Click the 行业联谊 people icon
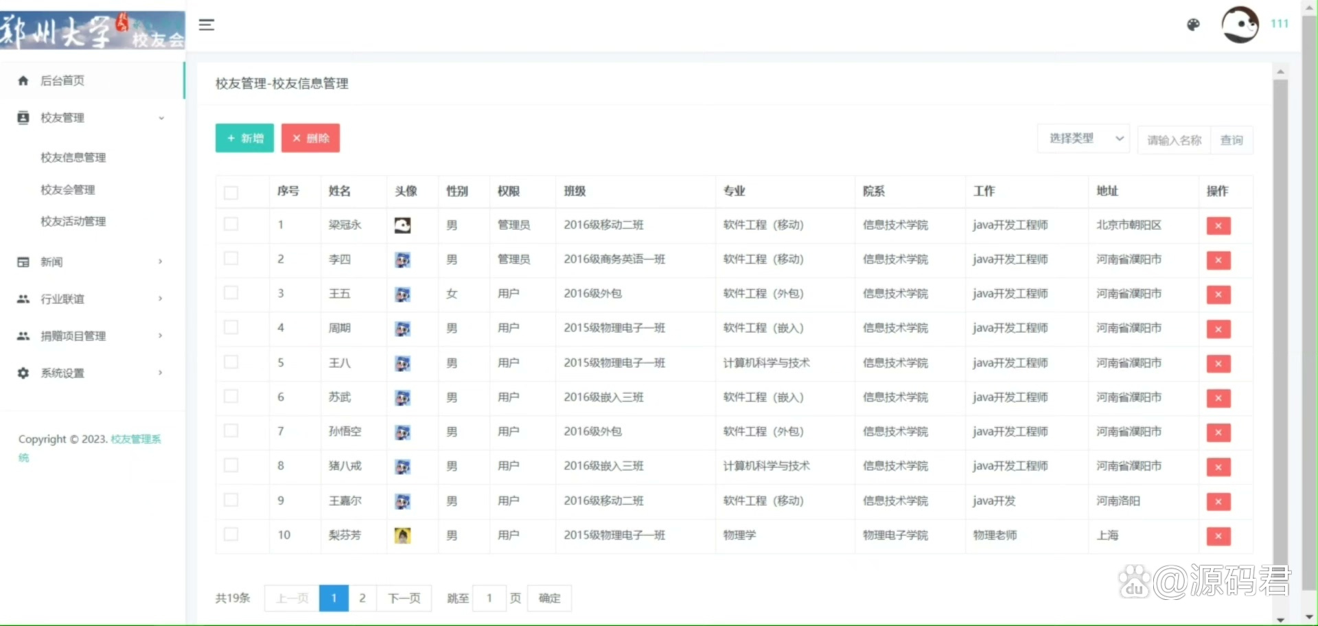The width and height of the screenshot is (1318, 626). [23, 299]
